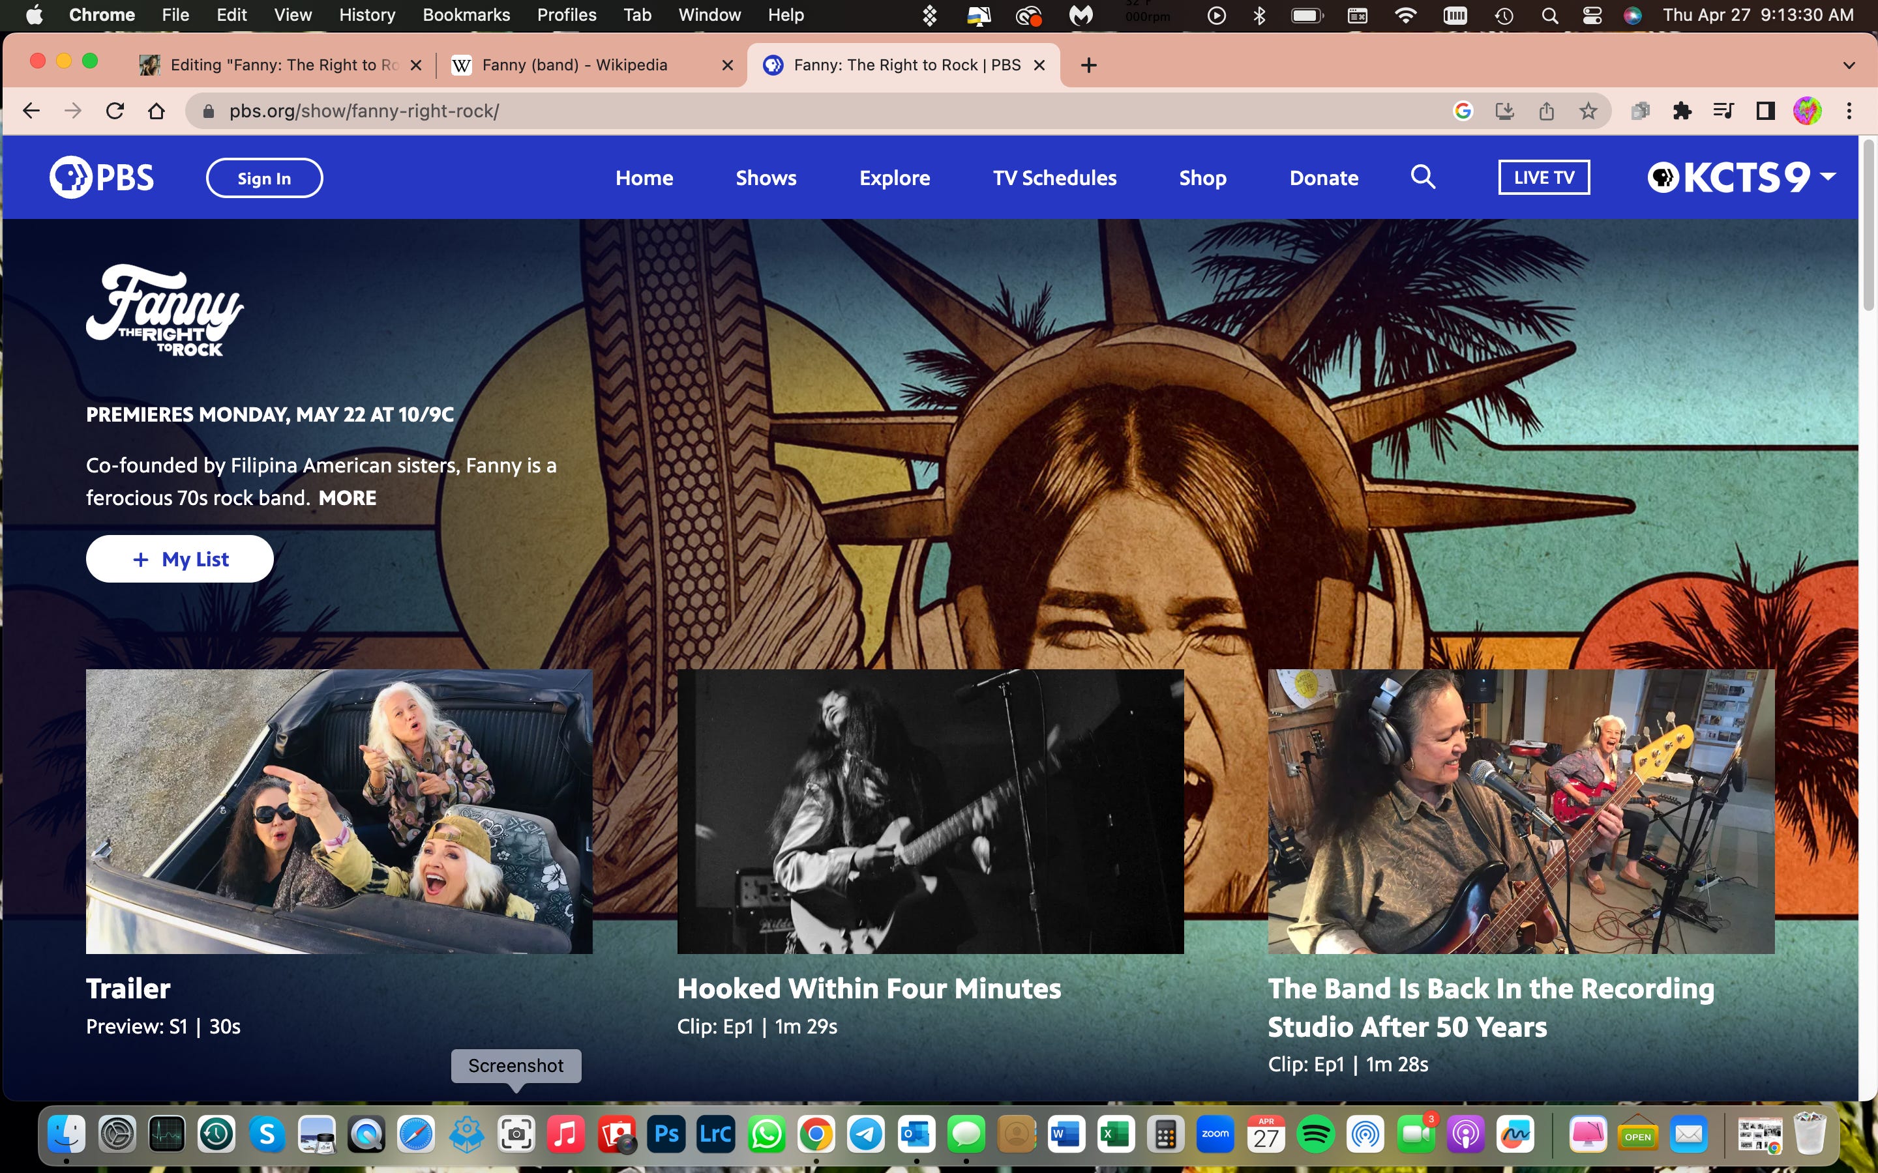Open WhatsApp from the Dock

[x=766, y=1135]
